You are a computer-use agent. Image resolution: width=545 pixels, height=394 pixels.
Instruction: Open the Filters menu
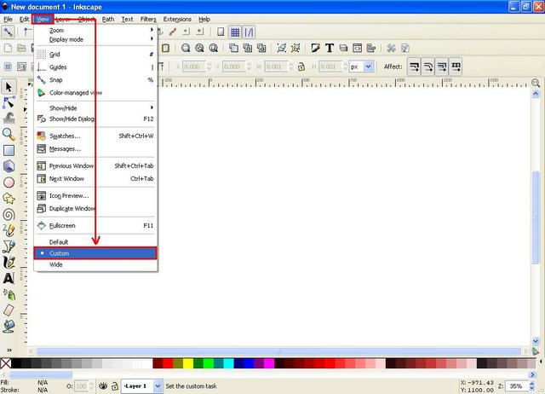148,19
